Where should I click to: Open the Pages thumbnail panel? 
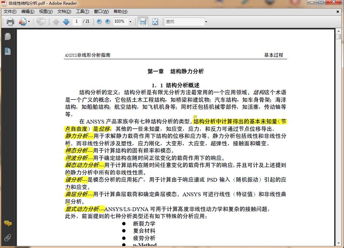pyautogui.click(x=7, y=37)
